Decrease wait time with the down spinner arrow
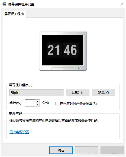Viewport: 126px width, 157px height. click(38, 104)
